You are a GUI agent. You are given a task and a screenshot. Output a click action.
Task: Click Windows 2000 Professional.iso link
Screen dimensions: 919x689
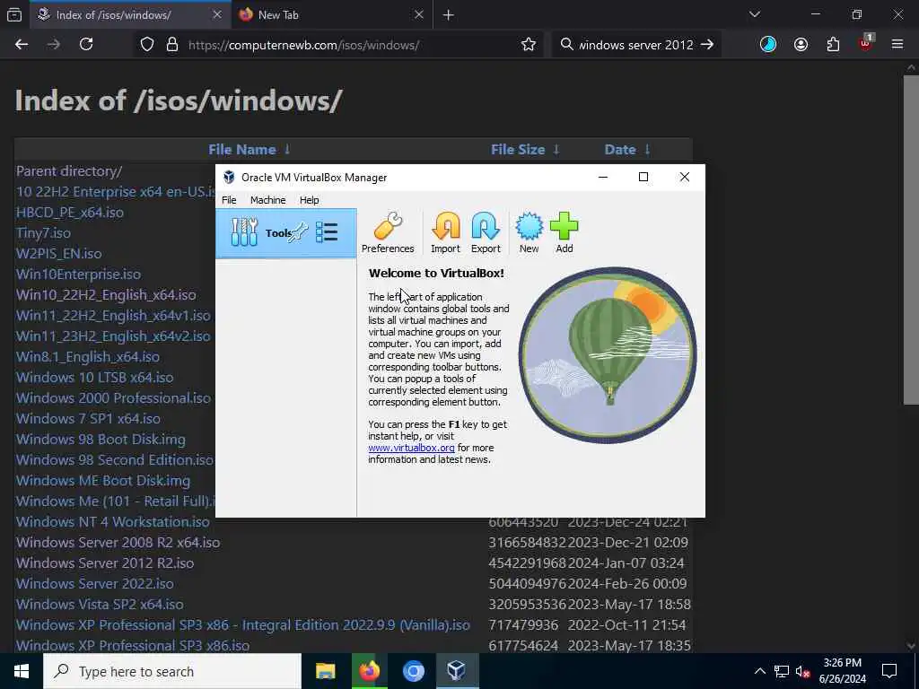coord(113,397)
